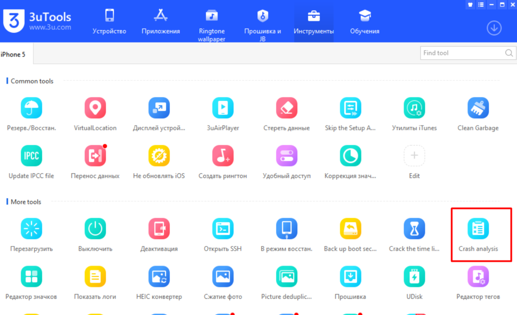Launch the Clean Garbage tool
Image resolution: width=517 pixels, height=315 pixels.
tap(478, 108)
